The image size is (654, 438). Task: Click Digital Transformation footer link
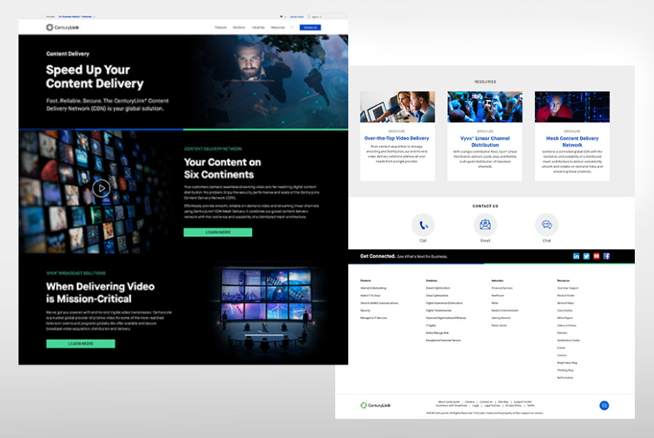tap(439, 311)
